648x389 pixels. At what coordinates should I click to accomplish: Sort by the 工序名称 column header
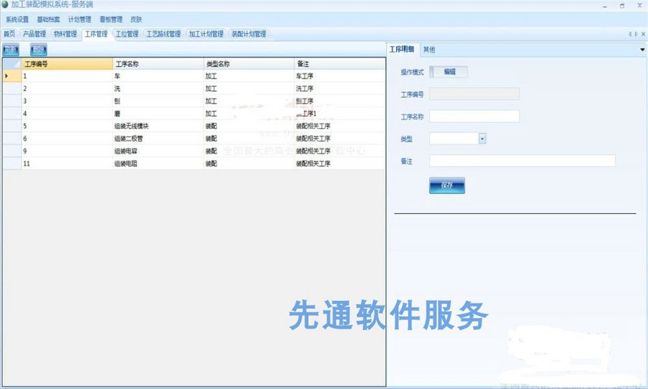[x=158, y=64]
